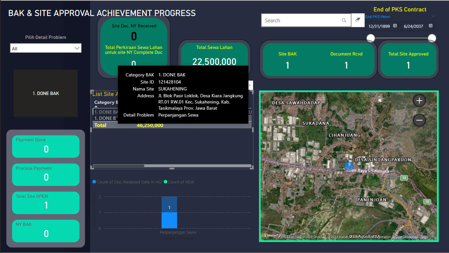Select the 1. DONE BAK slicer tile
Viewport: 449px width, 253px height.
coord(46,93)
